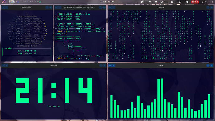Click the Mode: Now (auto) line

(27, 53)
